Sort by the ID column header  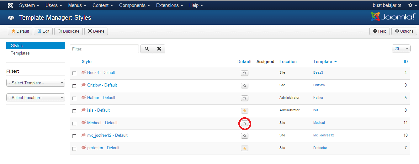[x=406, y=61]
